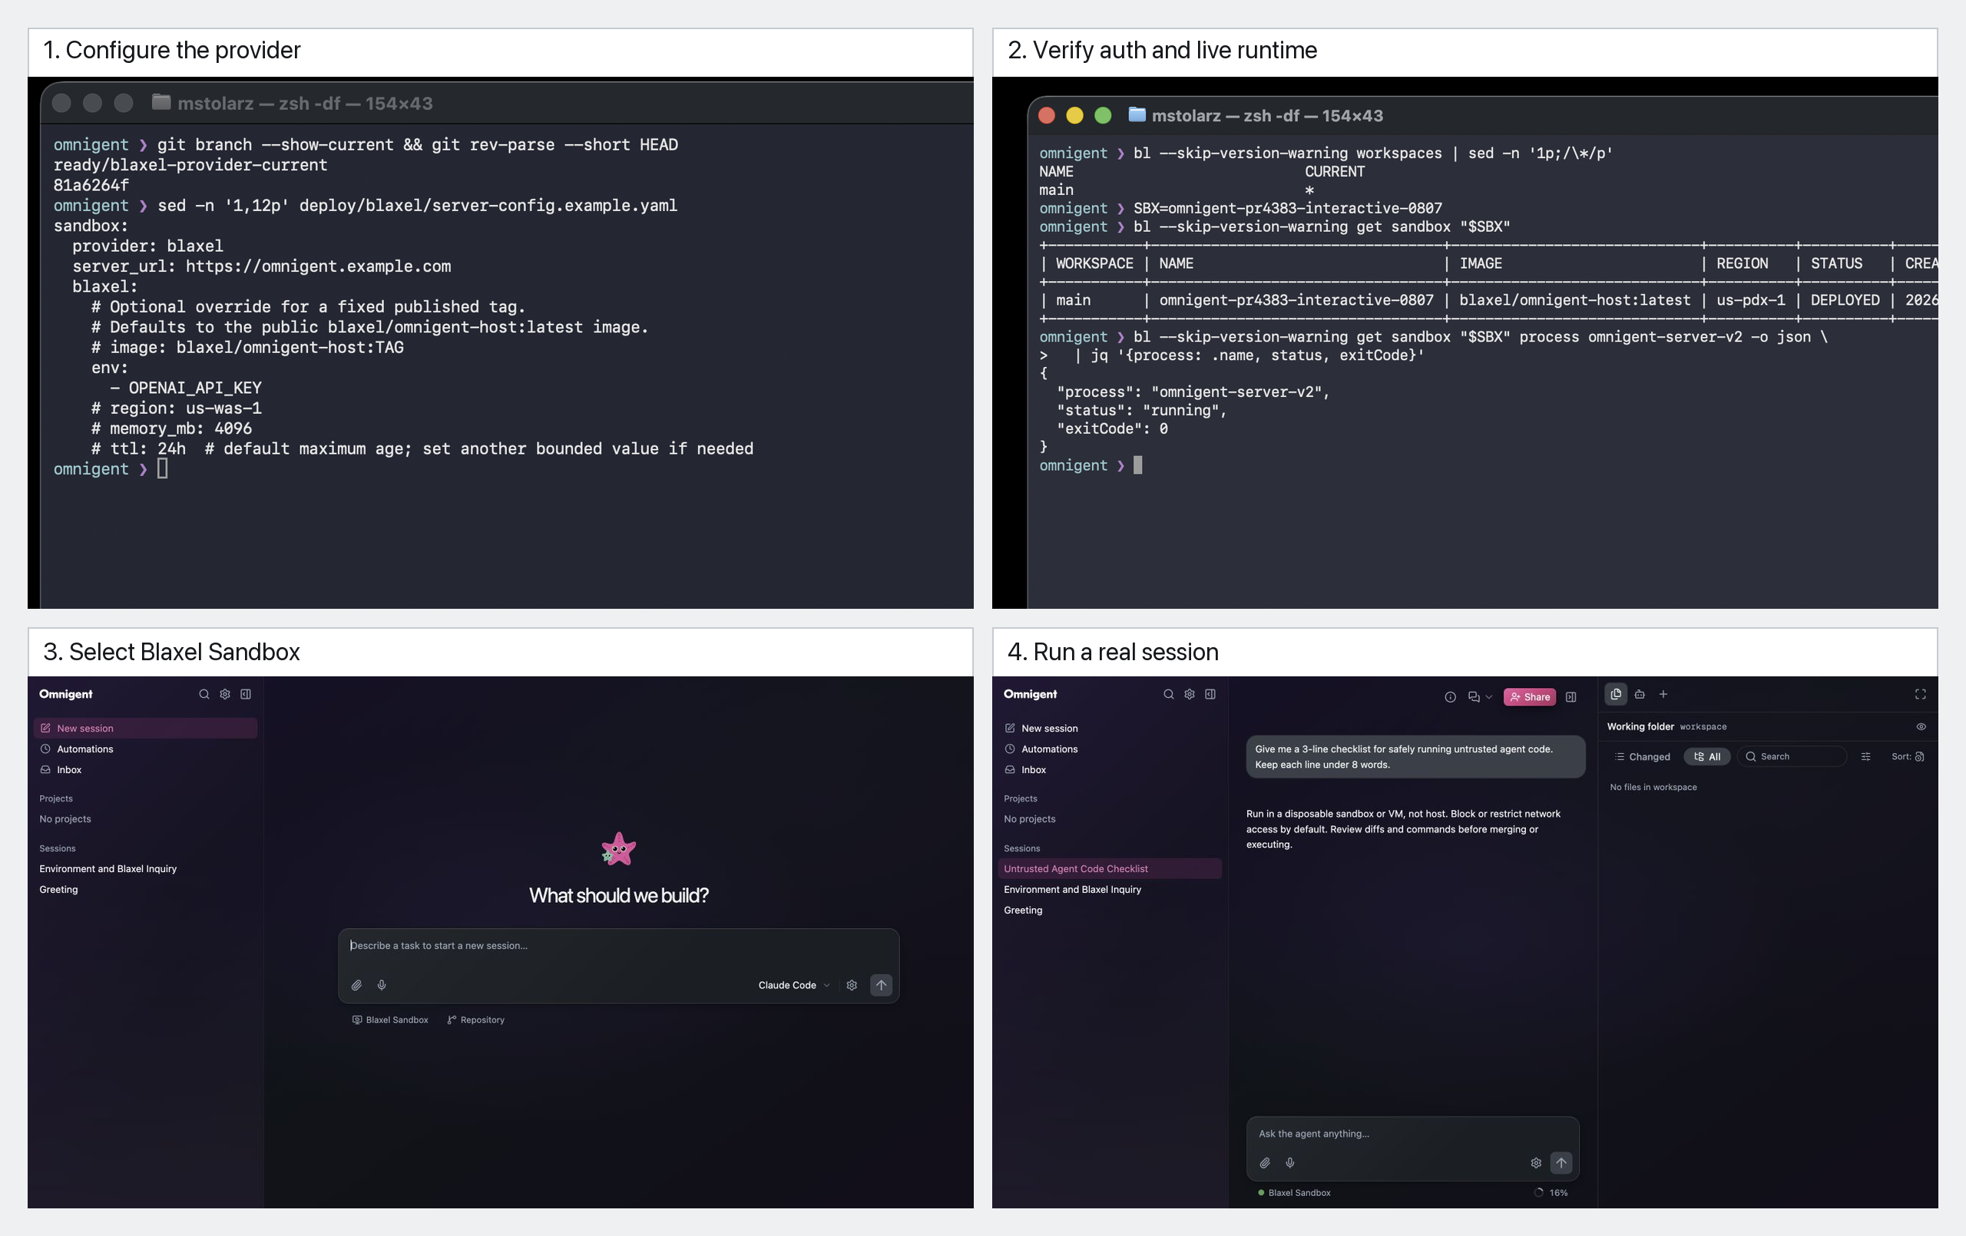Click the paperclip attach icon under 'Describe a task'
The image size is (1966, 1236).
click(357, 984)
